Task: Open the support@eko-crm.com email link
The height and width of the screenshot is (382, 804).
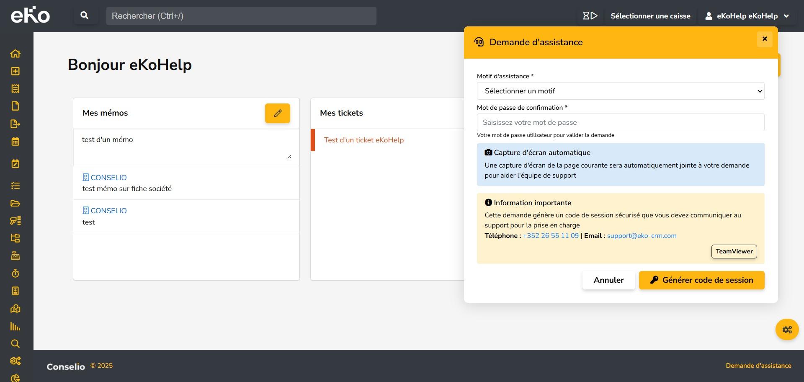Action: 642,236
